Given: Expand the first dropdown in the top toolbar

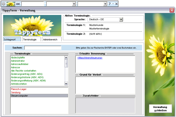Looking at the screenshot, I should click(x=74, y=4).
